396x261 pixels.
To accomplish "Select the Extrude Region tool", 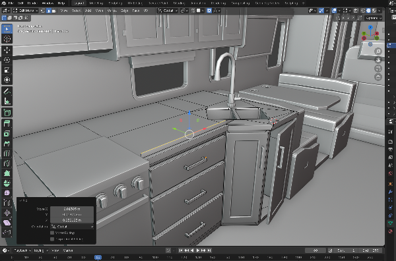I will [x=7, y=123].
